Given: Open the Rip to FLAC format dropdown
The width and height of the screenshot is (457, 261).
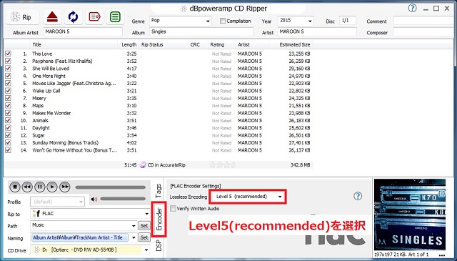Looking at the screenshot, I should click(91, 214).
